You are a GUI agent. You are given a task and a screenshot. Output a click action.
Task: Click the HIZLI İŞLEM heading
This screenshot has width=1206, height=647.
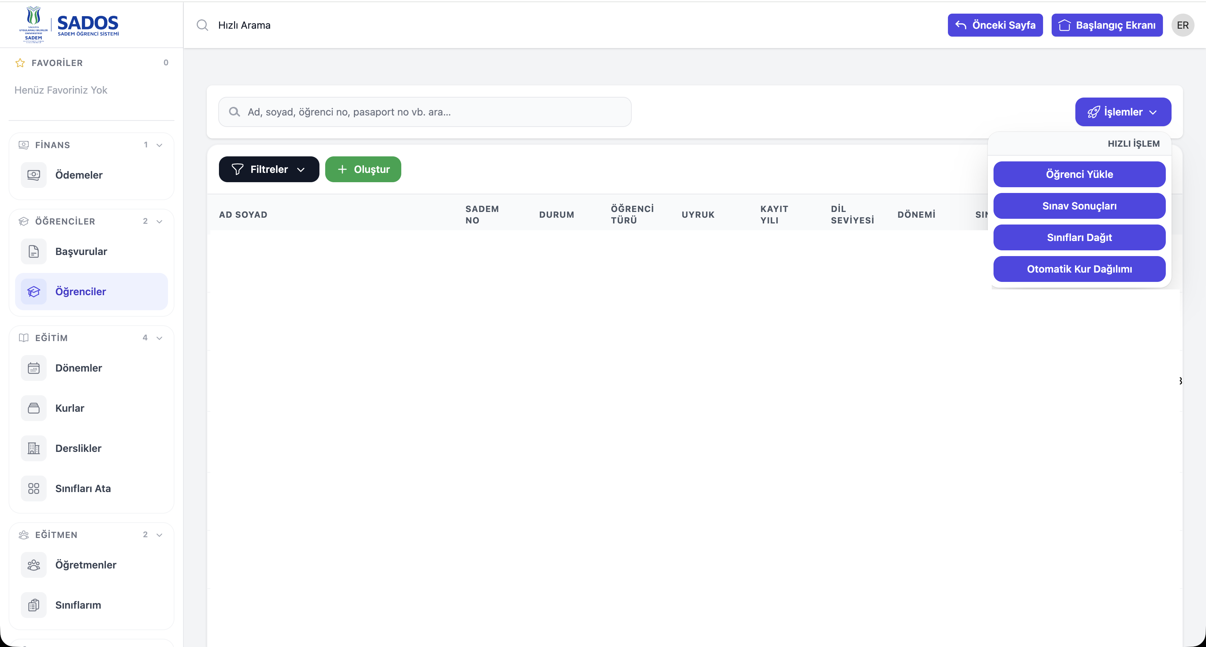point(1133,143)
